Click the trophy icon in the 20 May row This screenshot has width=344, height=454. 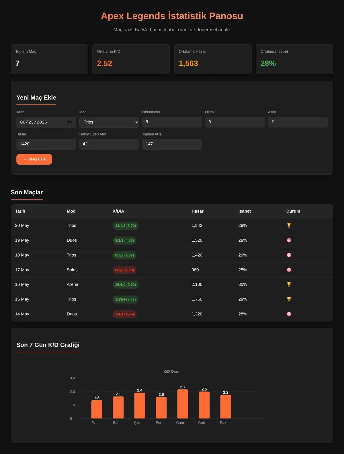click(x=289, y=226)
